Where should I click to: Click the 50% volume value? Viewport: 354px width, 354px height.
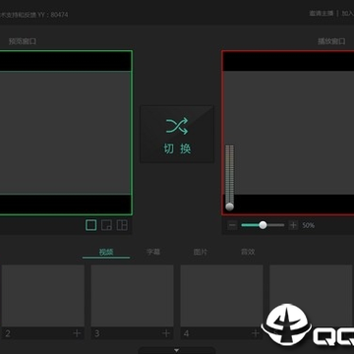coord(308,225)
